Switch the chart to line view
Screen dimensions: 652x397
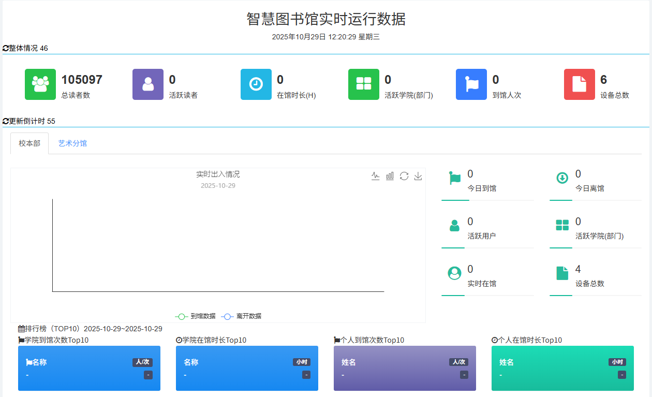[375, 176]
